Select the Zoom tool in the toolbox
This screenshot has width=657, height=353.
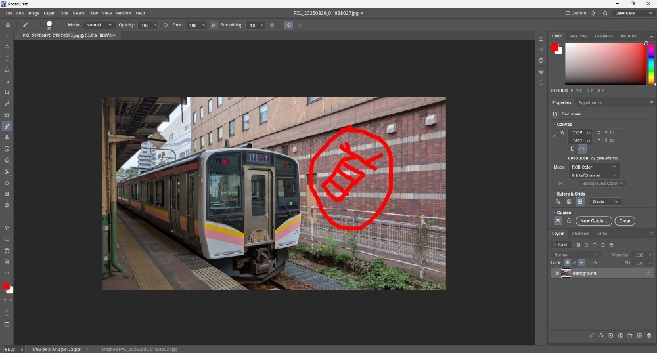click(x=7, y=262)
